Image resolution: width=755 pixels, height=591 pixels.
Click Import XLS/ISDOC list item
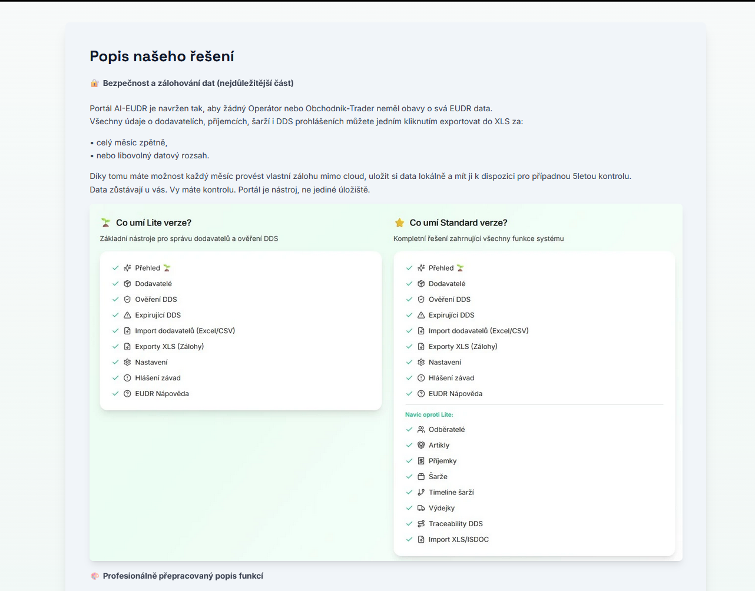tap(458, 539)
